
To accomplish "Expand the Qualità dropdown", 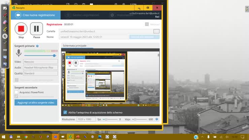I will tap(40, 73).
